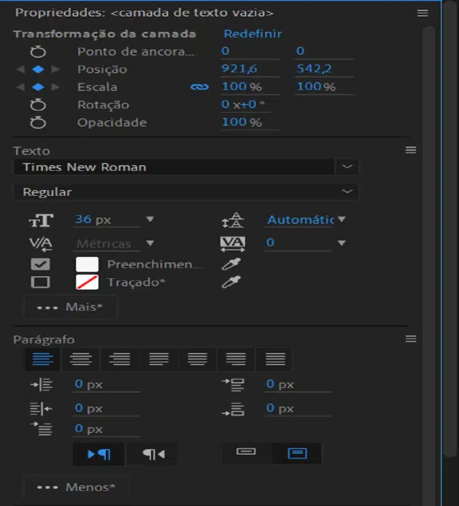
Task: Toggle the scale constrain proportions link icon
Action: 199,87
